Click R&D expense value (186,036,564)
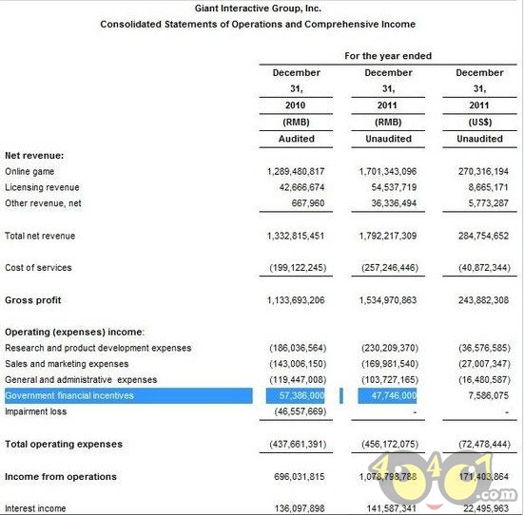Screen dimensions: 524x515 (298, 348)
